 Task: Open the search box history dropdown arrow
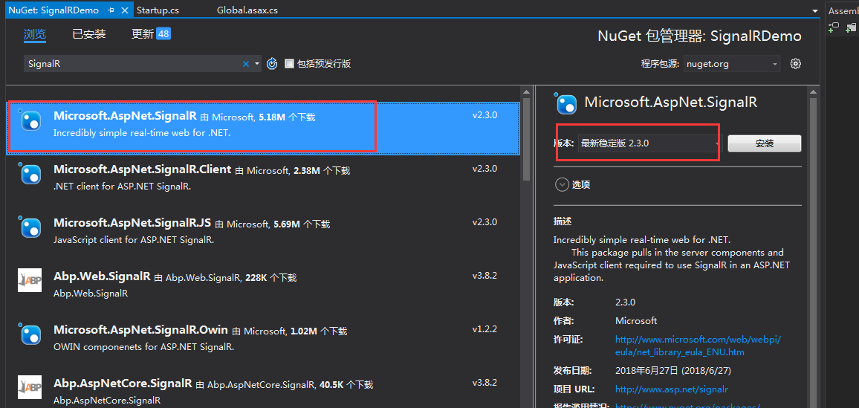click(x=257, y=64)
